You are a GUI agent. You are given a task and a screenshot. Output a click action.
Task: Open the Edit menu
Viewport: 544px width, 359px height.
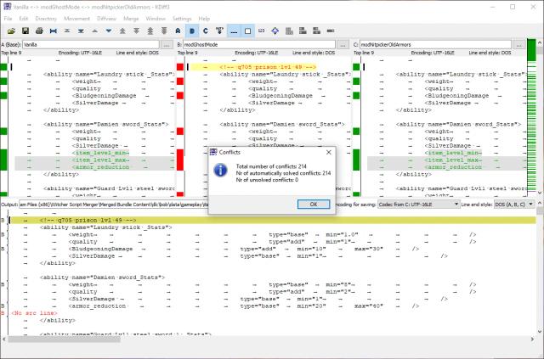24,19
